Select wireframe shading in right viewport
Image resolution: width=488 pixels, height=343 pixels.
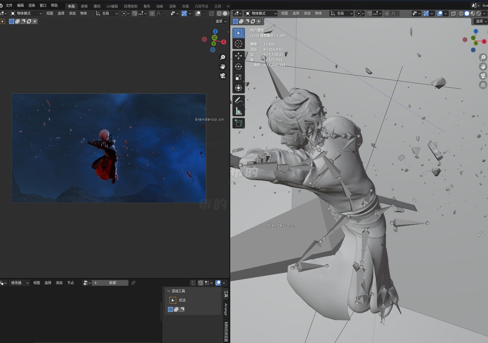461,13
